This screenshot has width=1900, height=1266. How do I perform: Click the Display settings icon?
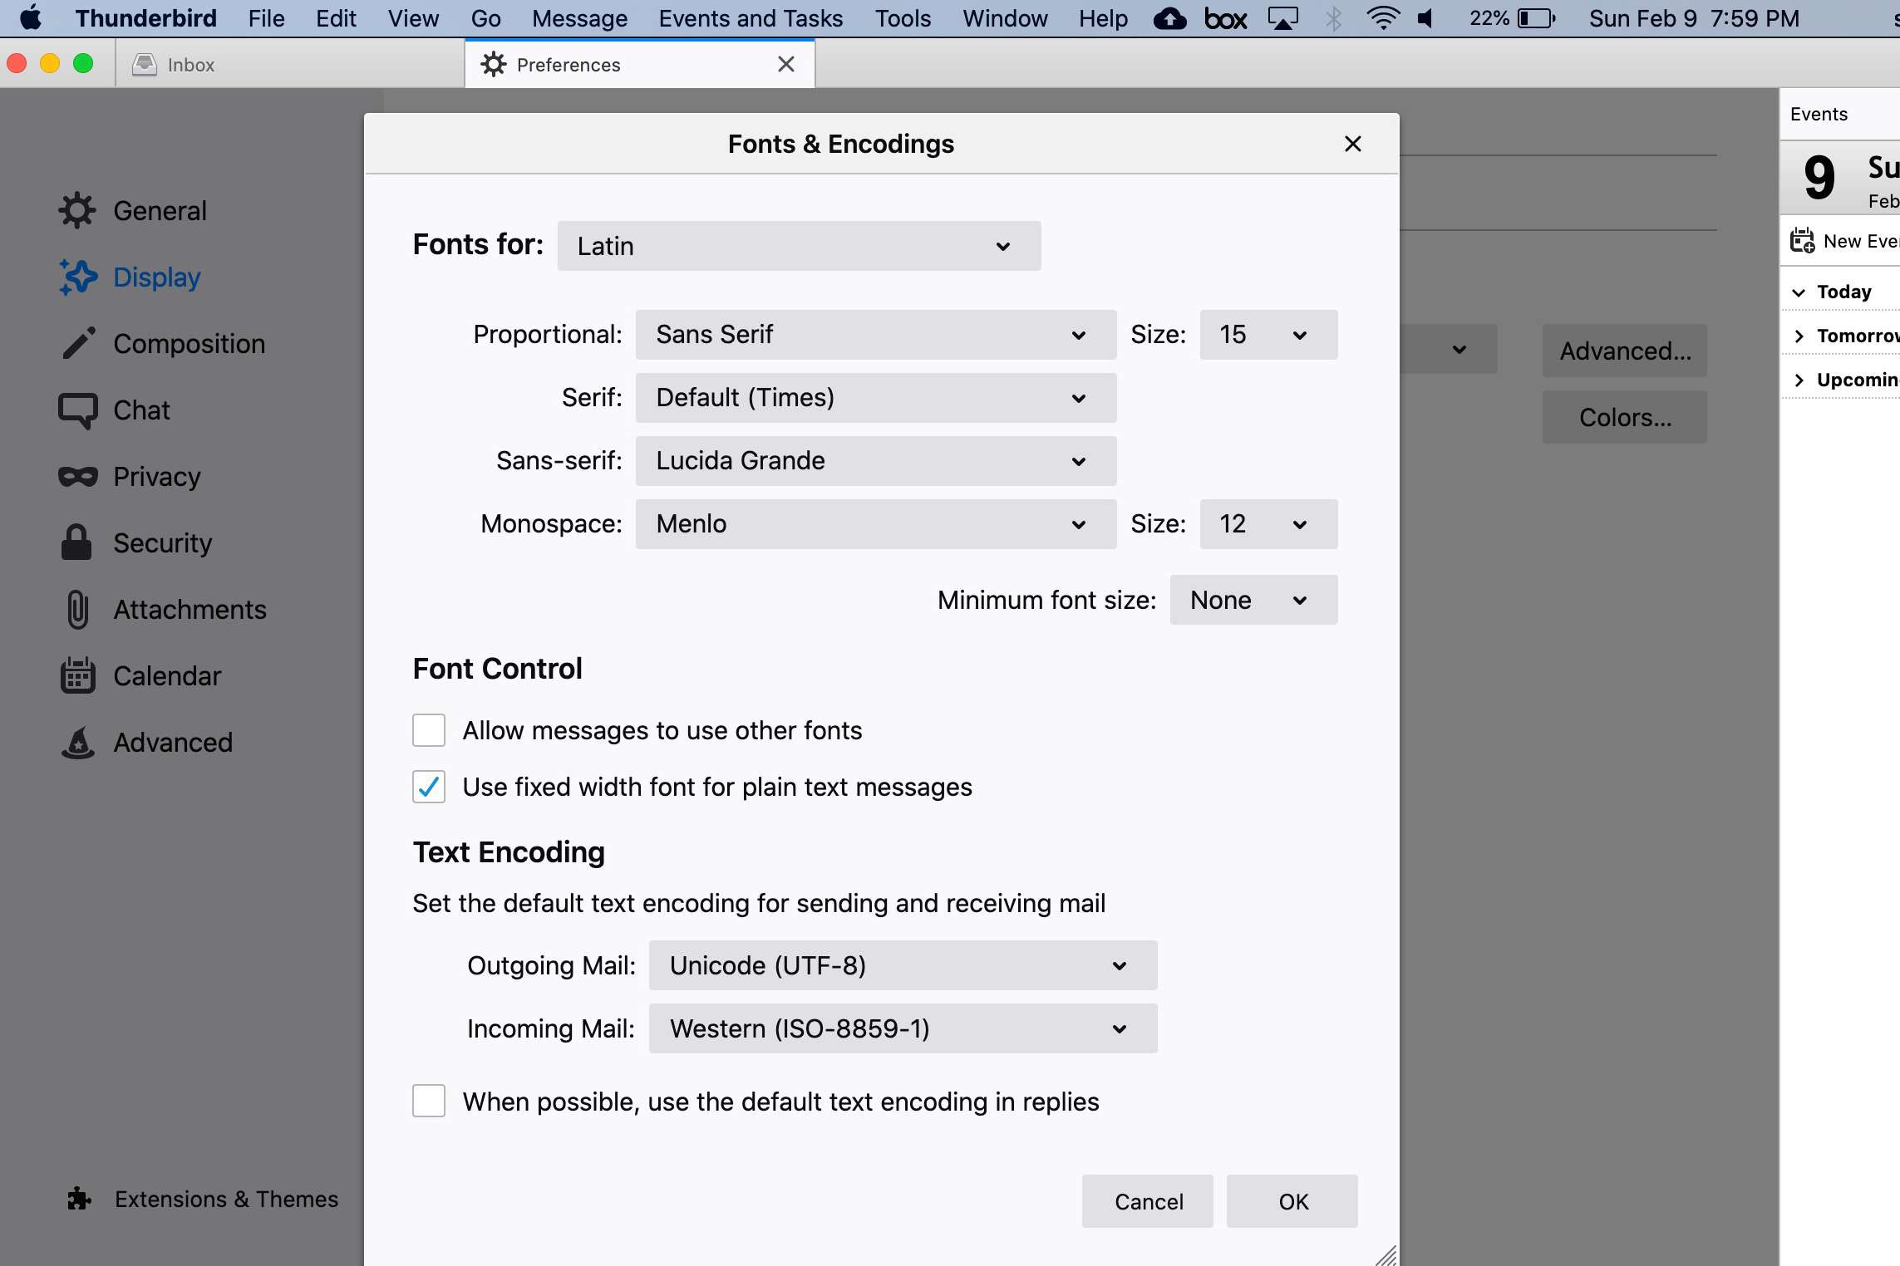pos(76,277)
